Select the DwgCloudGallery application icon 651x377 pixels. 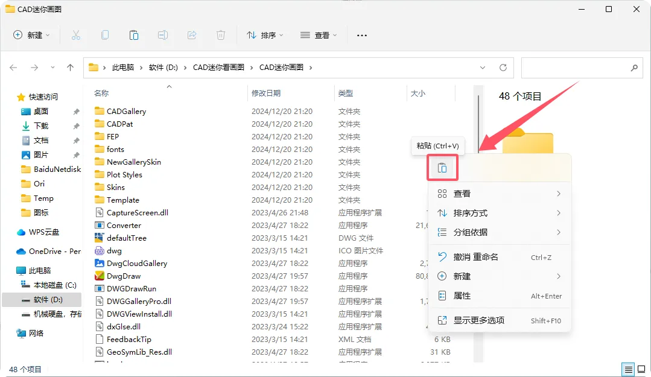click(99, 263)
